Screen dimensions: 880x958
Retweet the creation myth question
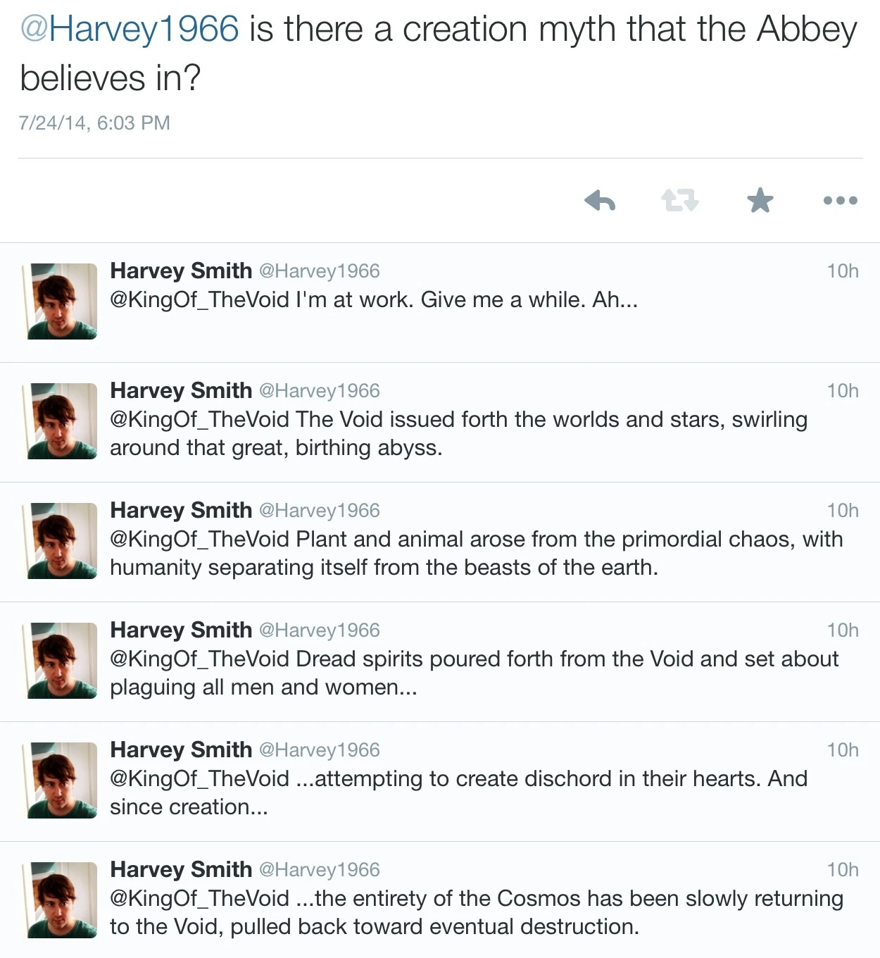pos(679,201)
